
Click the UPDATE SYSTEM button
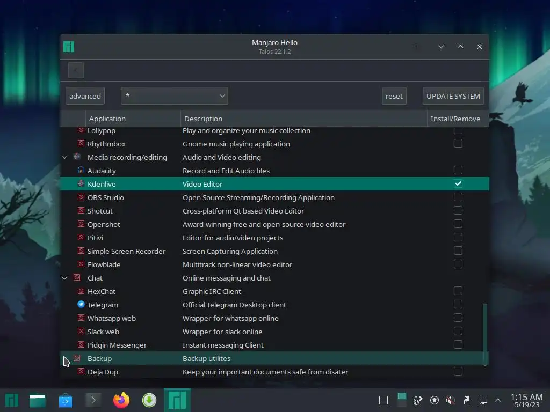(x=453, y=95)
